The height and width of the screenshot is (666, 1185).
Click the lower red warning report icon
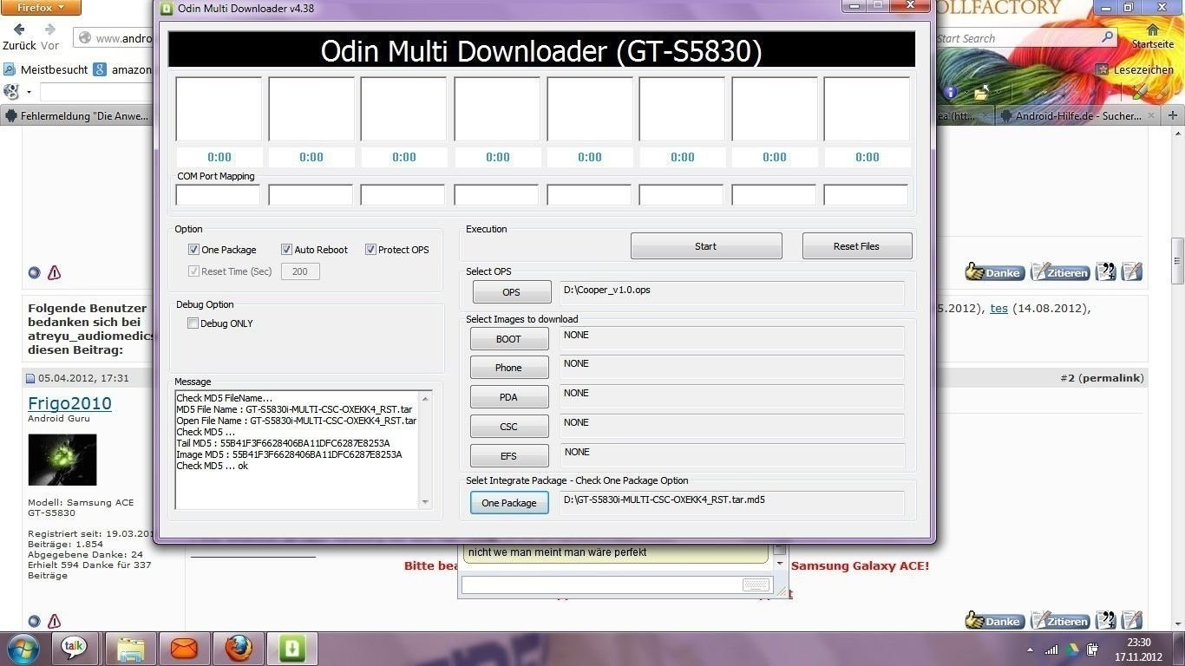[x=54, y=621]
